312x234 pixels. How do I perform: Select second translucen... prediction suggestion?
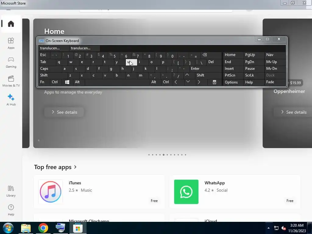pos(85,48)
